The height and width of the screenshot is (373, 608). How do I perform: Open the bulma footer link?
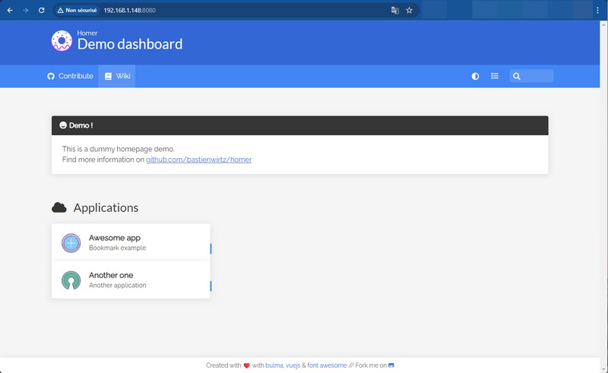pyautogui.click(x=274, y=365)
